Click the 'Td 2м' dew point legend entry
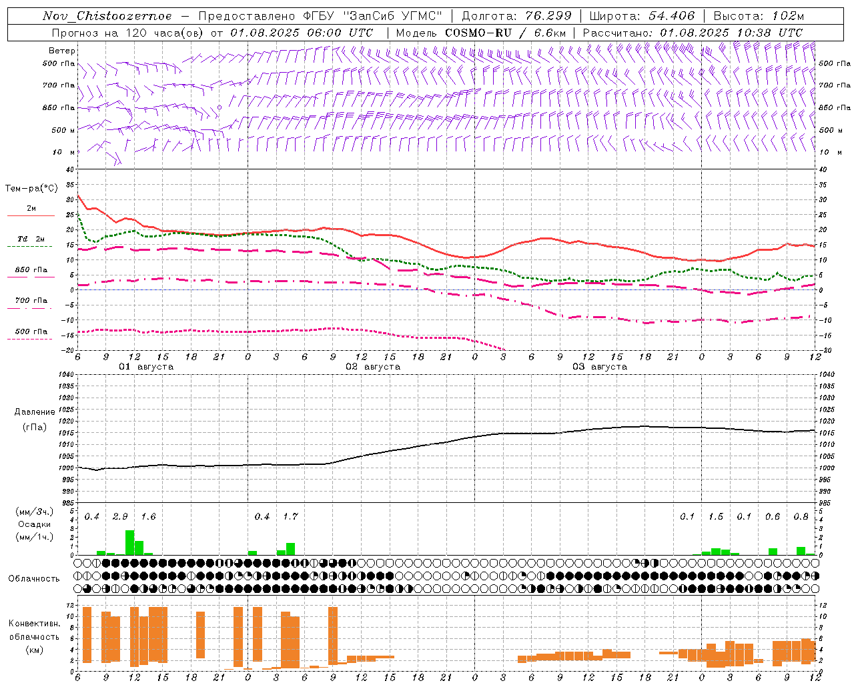The height and width of the screenshot is (683, 854). click(x=31, y=239)
